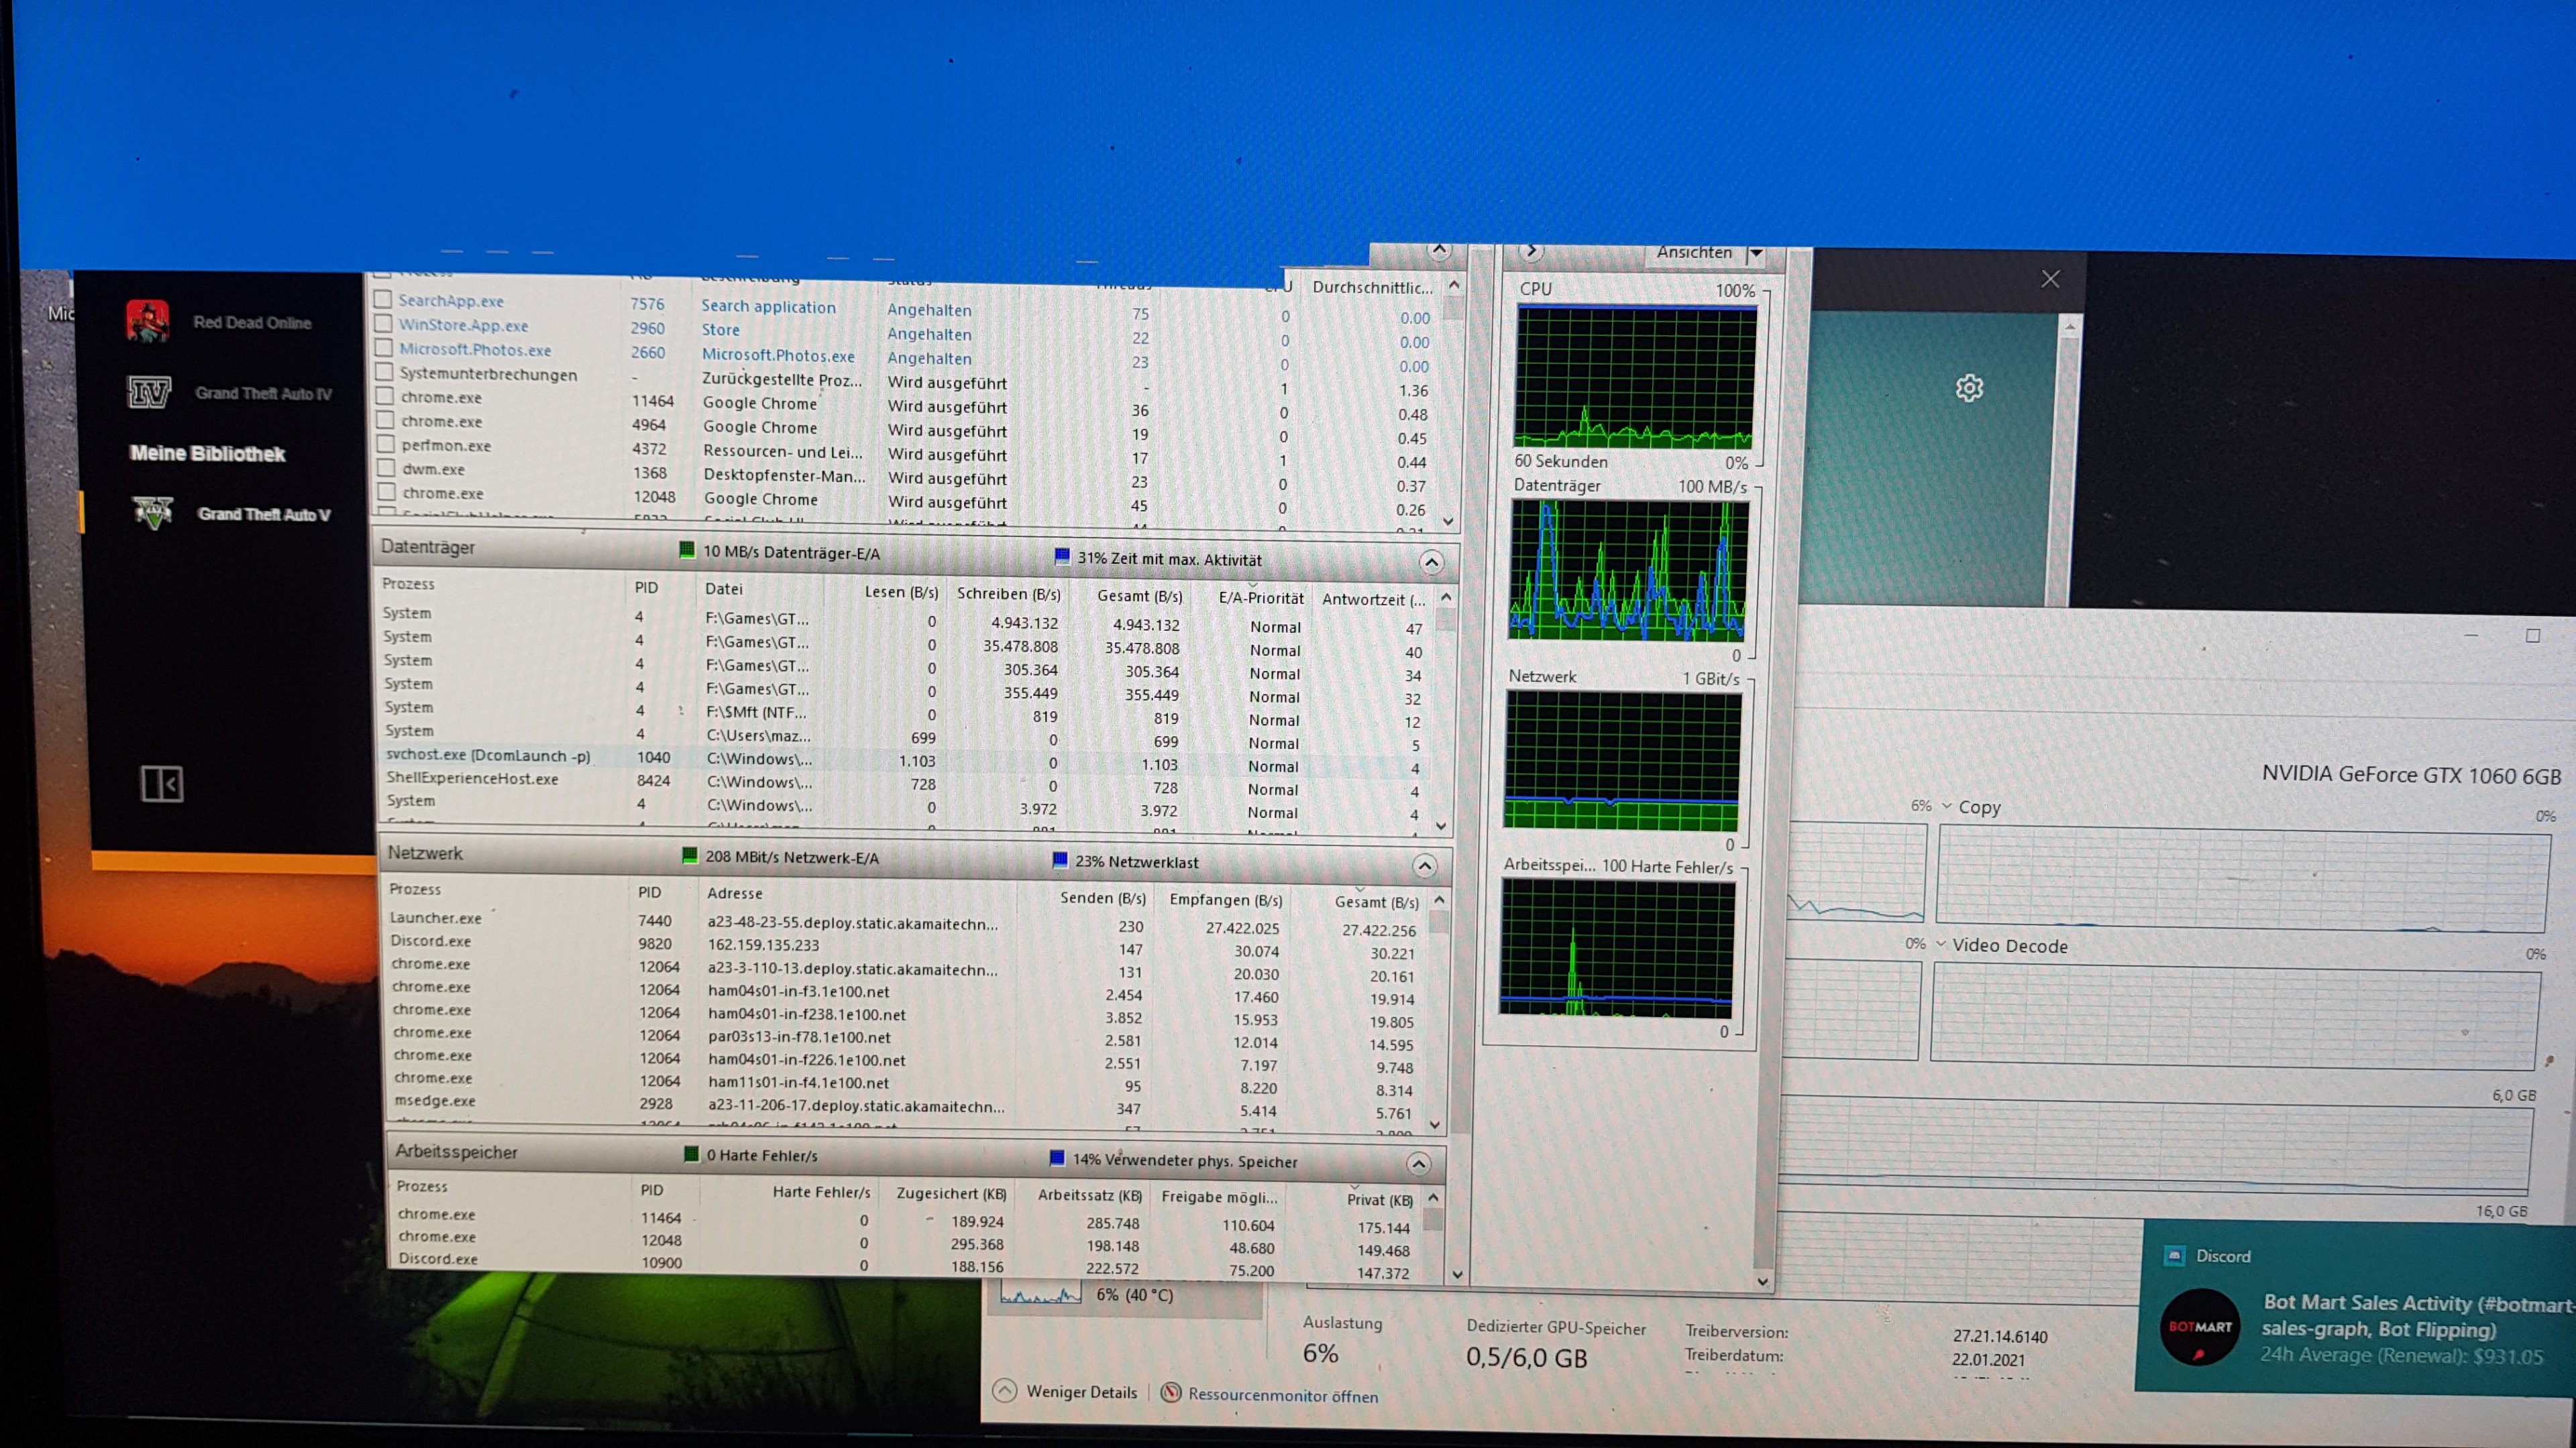Tick the WinStore.App.exe checkbox

[x=383, y=324]
